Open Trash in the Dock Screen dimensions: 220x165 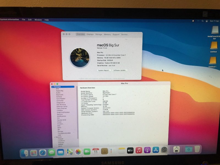tap(197, 149)
